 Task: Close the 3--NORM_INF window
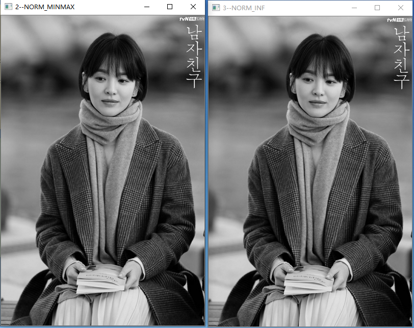point(401,8)
